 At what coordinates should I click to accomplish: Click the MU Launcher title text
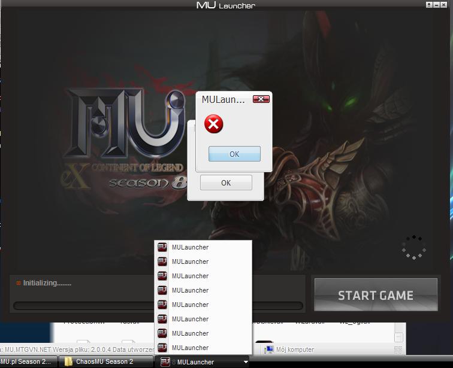coord(226,5)
